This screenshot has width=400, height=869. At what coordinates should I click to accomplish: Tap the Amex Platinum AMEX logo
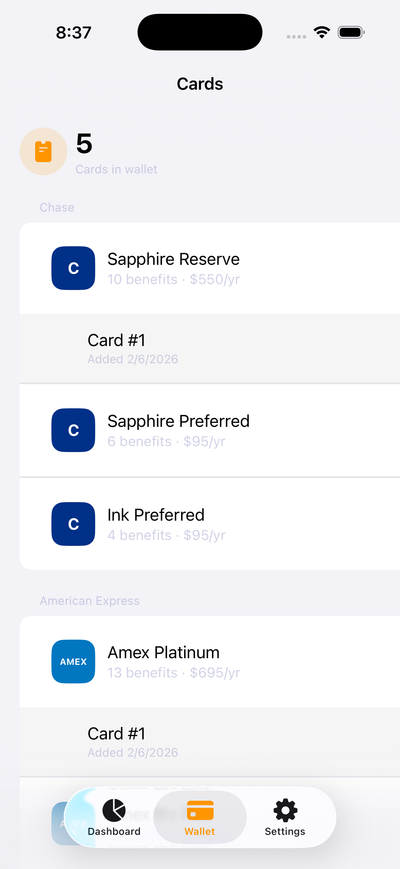click(x=73, y=661)
